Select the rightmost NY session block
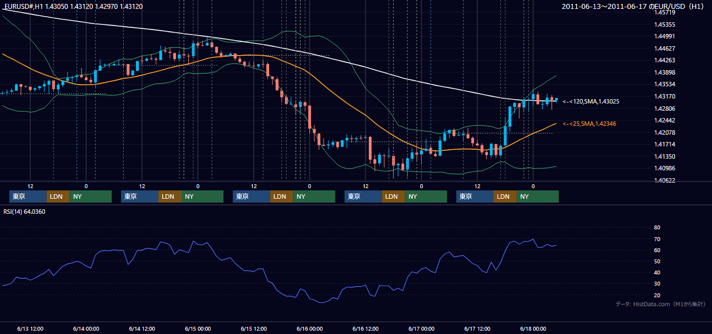The image size is (712, 334). click(x=538, y=197)
